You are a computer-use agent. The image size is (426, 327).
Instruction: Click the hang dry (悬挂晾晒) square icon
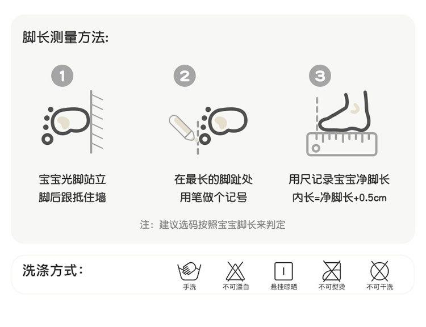tap(283, 271)
